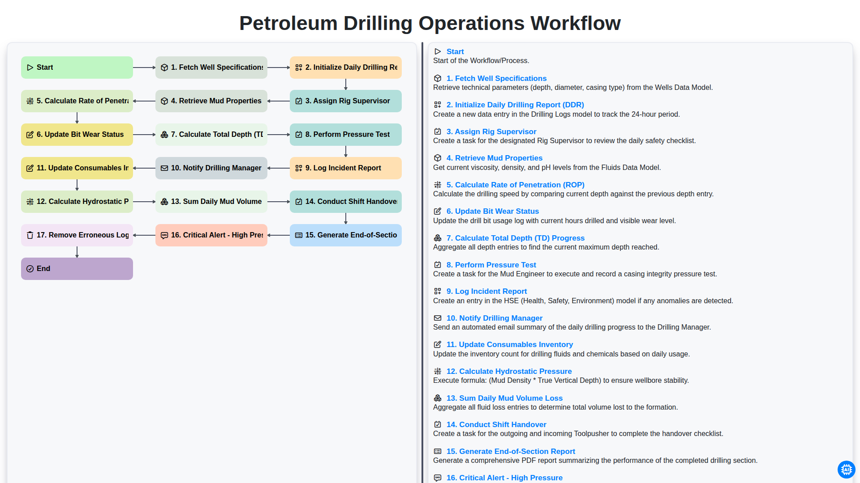Image resolution: width=860 pixels, height=483 pixels.
Task: Click aggregate icon beside Sum Daily Mud Volume Loss heading
Action: [438, 398]
